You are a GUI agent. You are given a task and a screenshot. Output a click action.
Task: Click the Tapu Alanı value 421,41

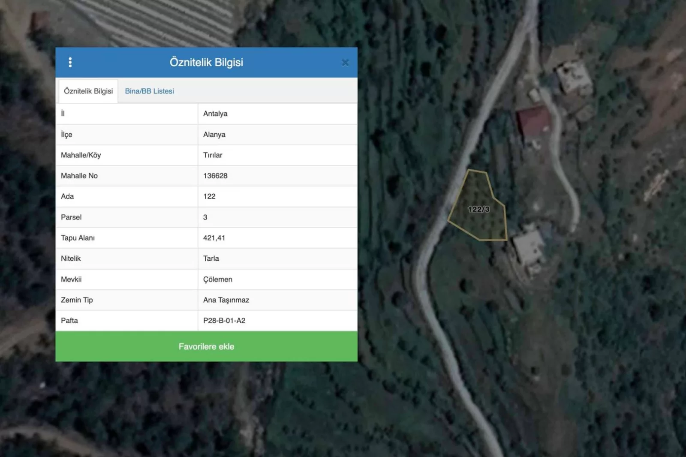(x=214, y=238)
